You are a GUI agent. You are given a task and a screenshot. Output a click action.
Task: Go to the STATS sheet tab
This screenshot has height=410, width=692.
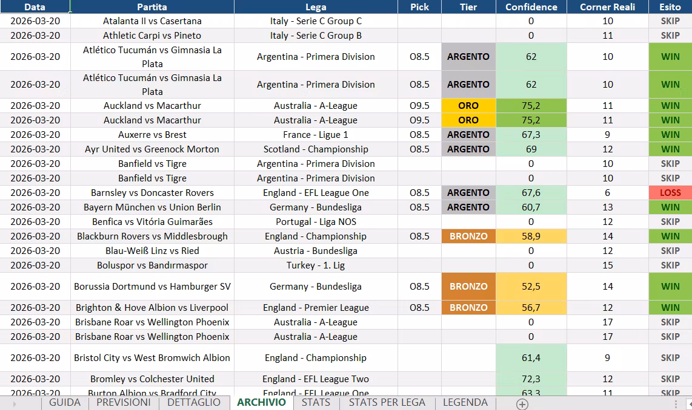click(316, 403)
